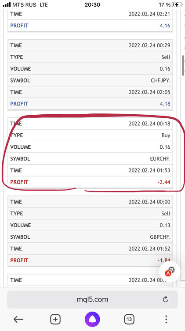This screenshot has width=185, height=331.
Task: Tap the 4.18 profit value
Action: (x=165, y=104)
